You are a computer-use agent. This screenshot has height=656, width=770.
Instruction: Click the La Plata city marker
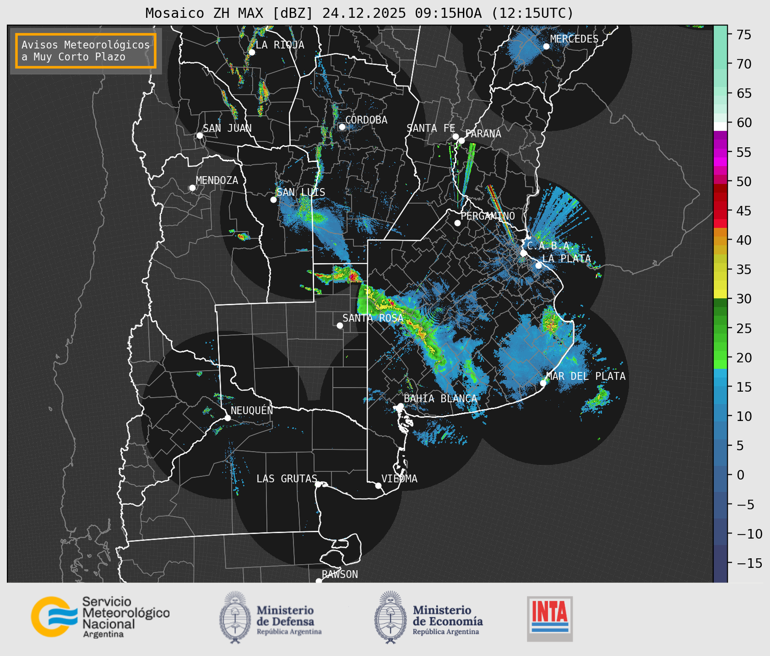pyautogui.click(x=539, y=266)
